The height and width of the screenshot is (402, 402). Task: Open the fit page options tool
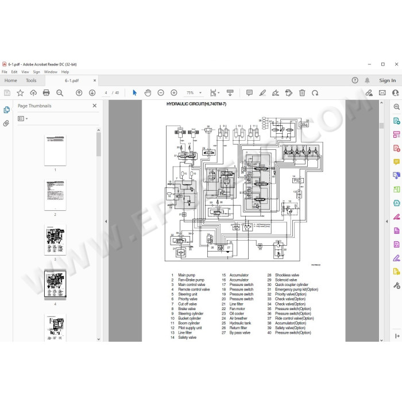[x=215, y=93]
